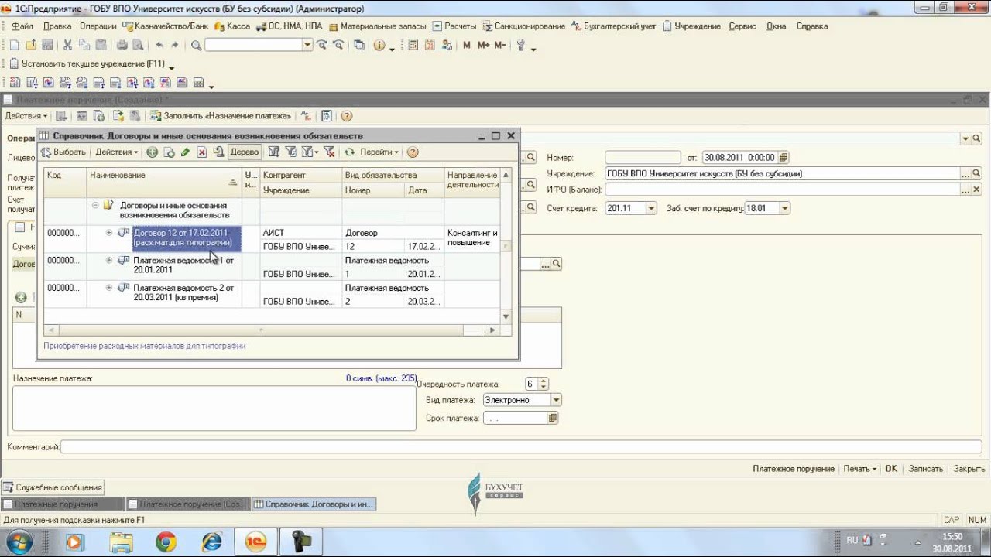Click the New document icon in main toolbar
Image resolution: width=991 pixels, height=557 pixels.
(x=14, y=46)
